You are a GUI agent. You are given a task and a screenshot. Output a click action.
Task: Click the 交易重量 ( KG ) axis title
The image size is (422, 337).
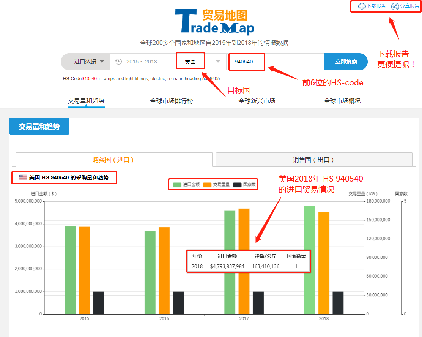pyautogui.click(x=363, y=194)
